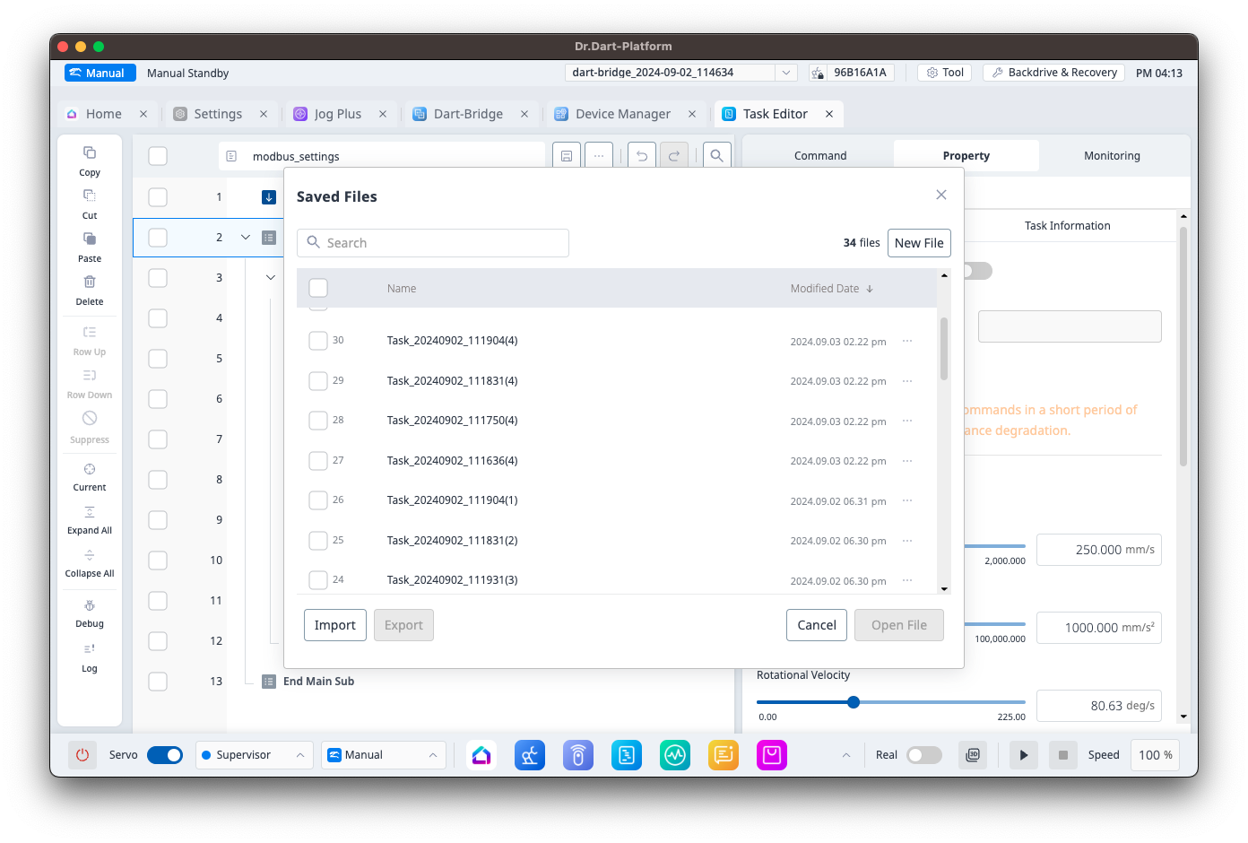Click the Delete trash icon
The image size is (1248, 843).
tap(90, 282)
